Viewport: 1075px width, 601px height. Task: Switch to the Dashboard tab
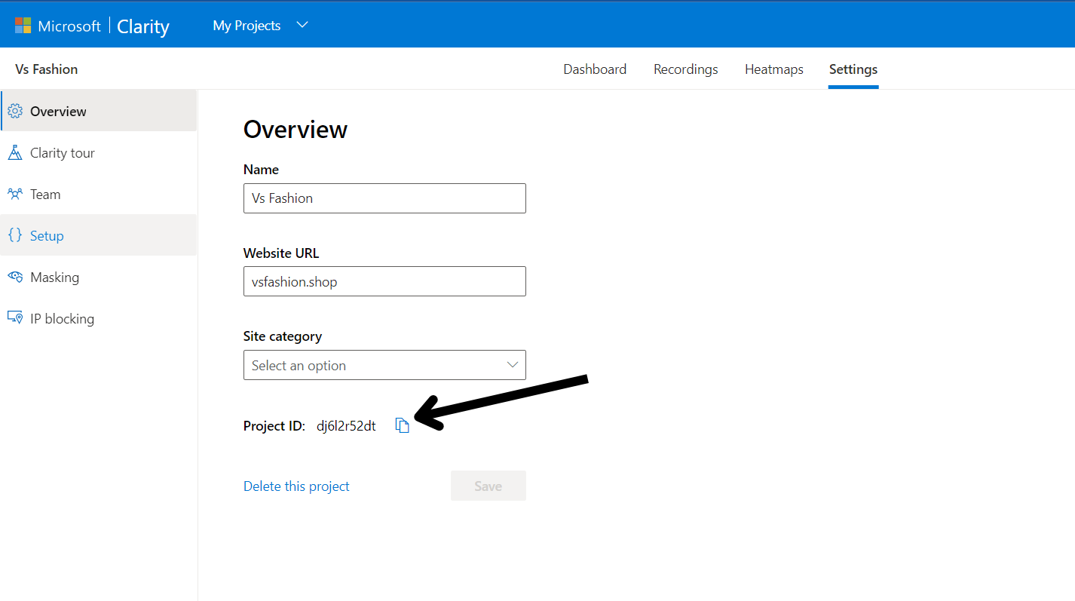click(x=595, y=69)
